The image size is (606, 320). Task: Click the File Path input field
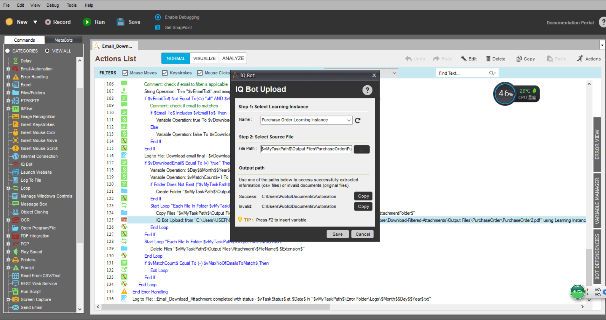pyautogui.click(x=306, y=149)
